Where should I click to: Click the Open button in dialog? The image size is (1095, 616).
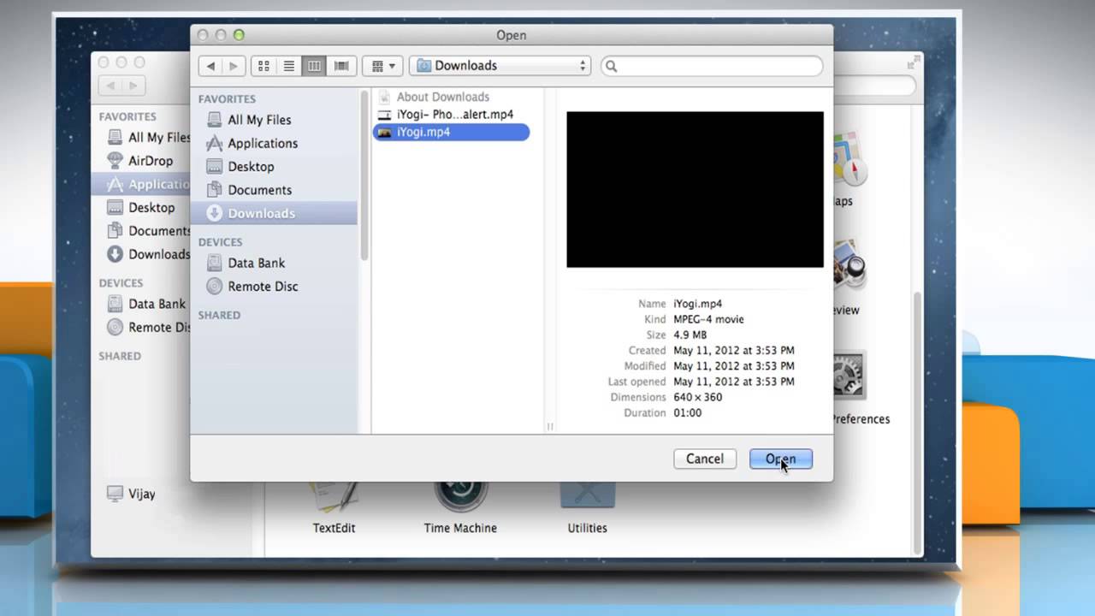pyautogui.click(x=780, y=459)
